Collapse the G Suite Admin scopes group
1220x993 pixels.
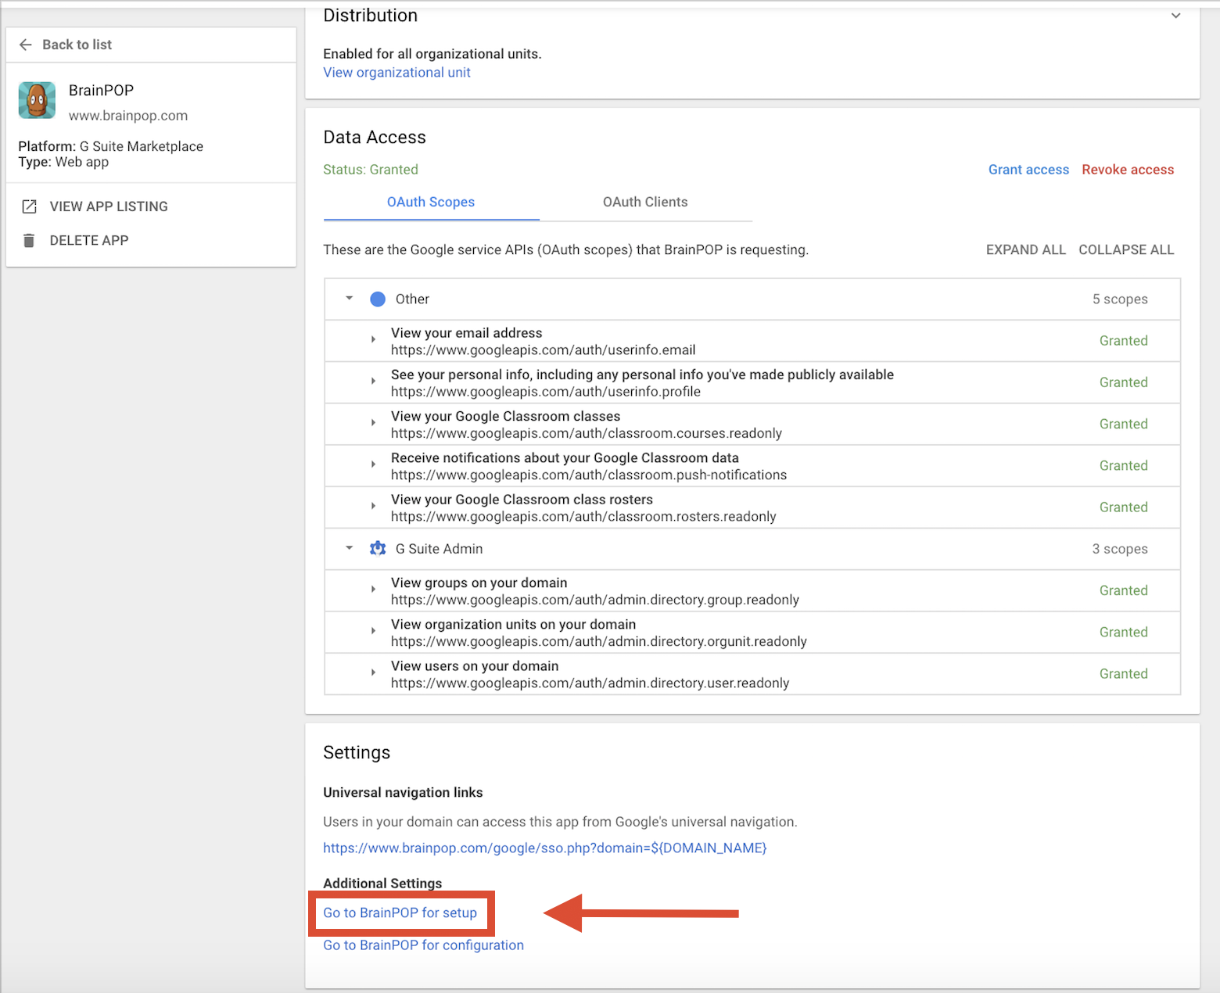(x=350, y=549)
